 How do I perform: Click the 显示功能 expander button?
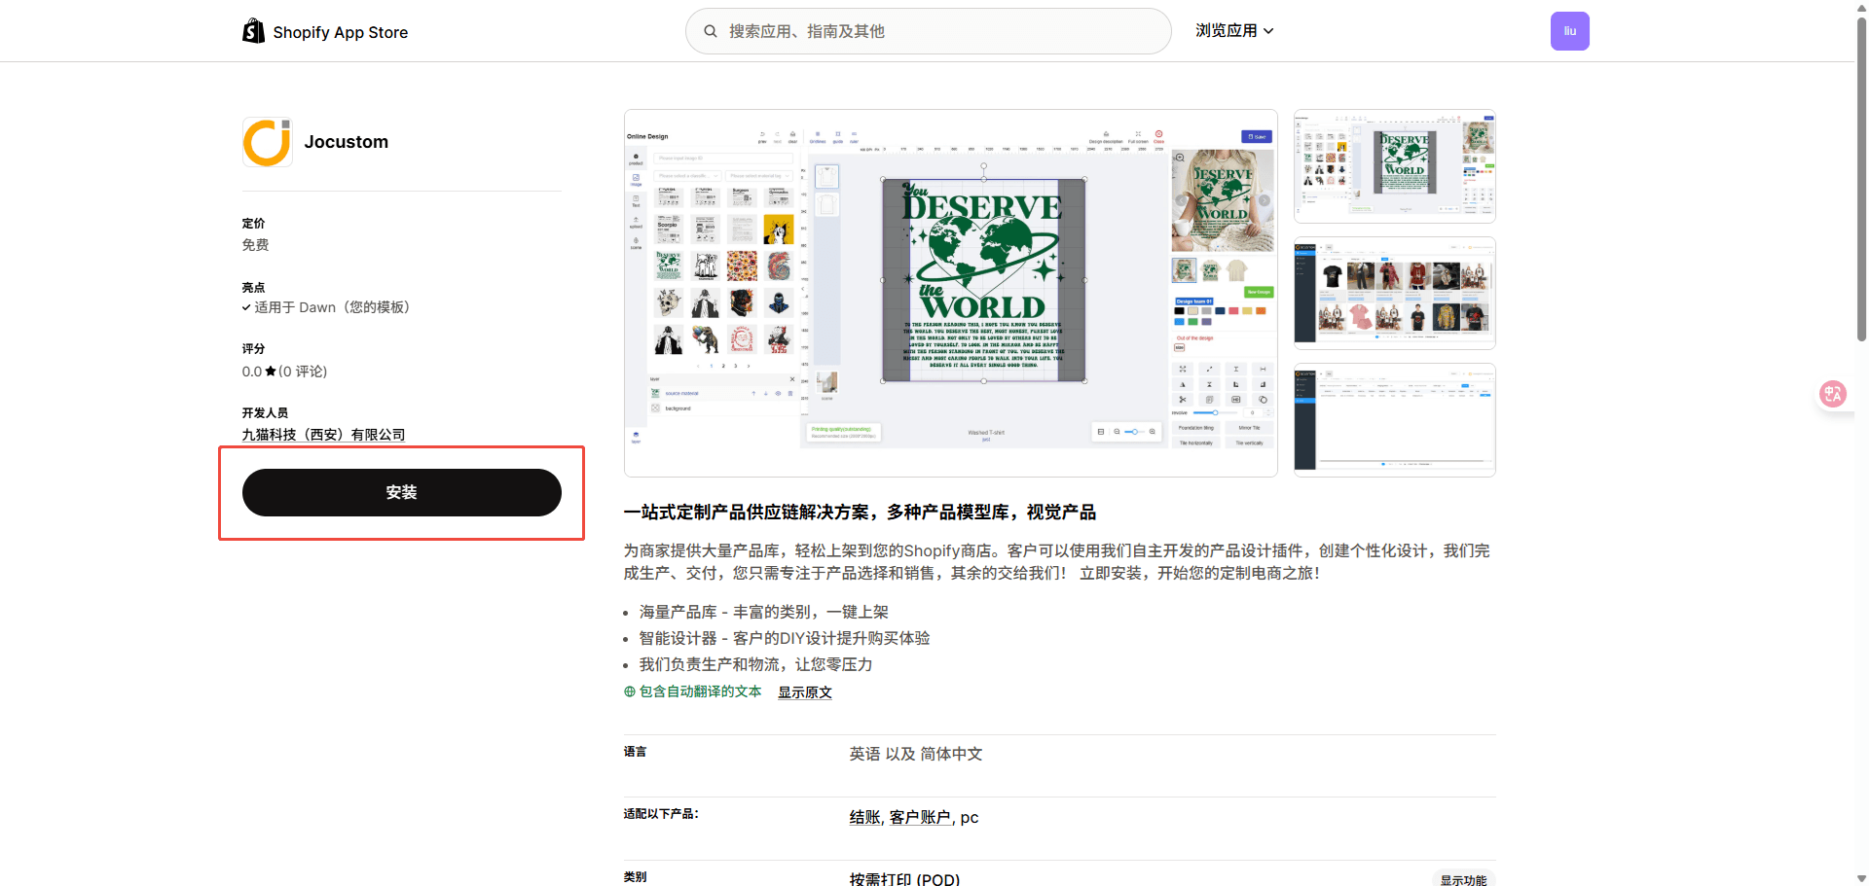[x=1463, y=879]
